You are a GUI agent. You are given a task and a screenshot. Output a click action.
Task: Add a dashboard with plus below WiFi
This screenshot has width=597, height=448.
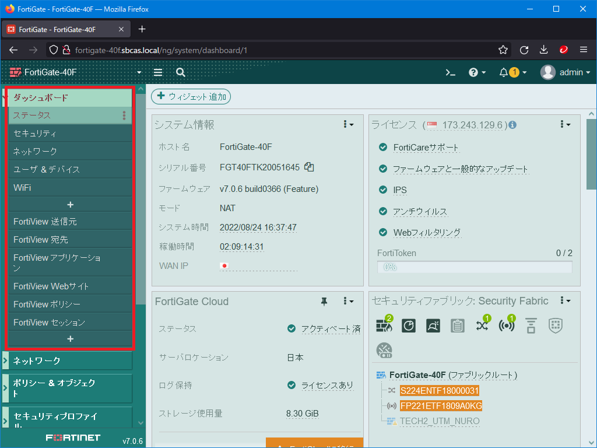[x=70, y=205]
